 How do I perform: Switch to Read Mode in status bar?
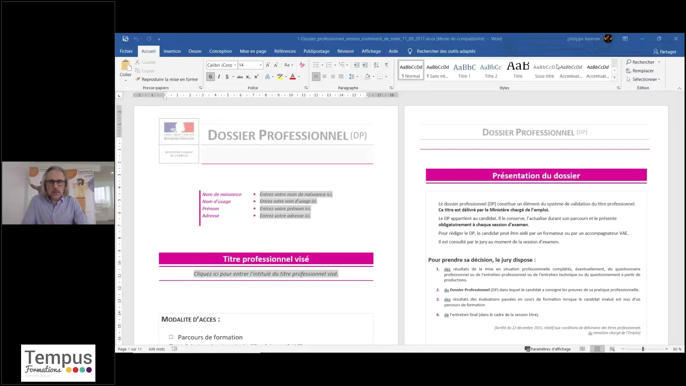[583, 349]
